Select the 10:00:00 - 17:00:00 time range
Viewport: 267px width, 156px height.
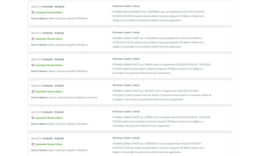(x=53, y=86)
